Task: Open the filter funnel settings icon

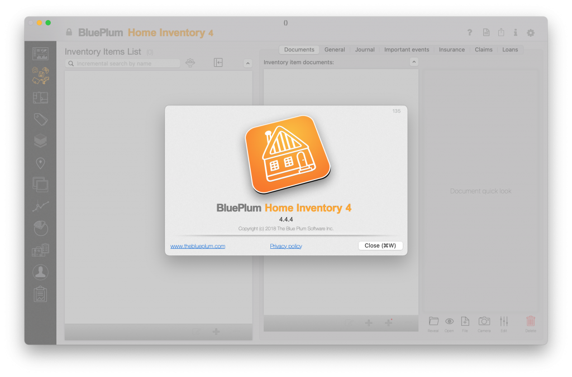Action: pyautogui.click(x=190, y=62)
